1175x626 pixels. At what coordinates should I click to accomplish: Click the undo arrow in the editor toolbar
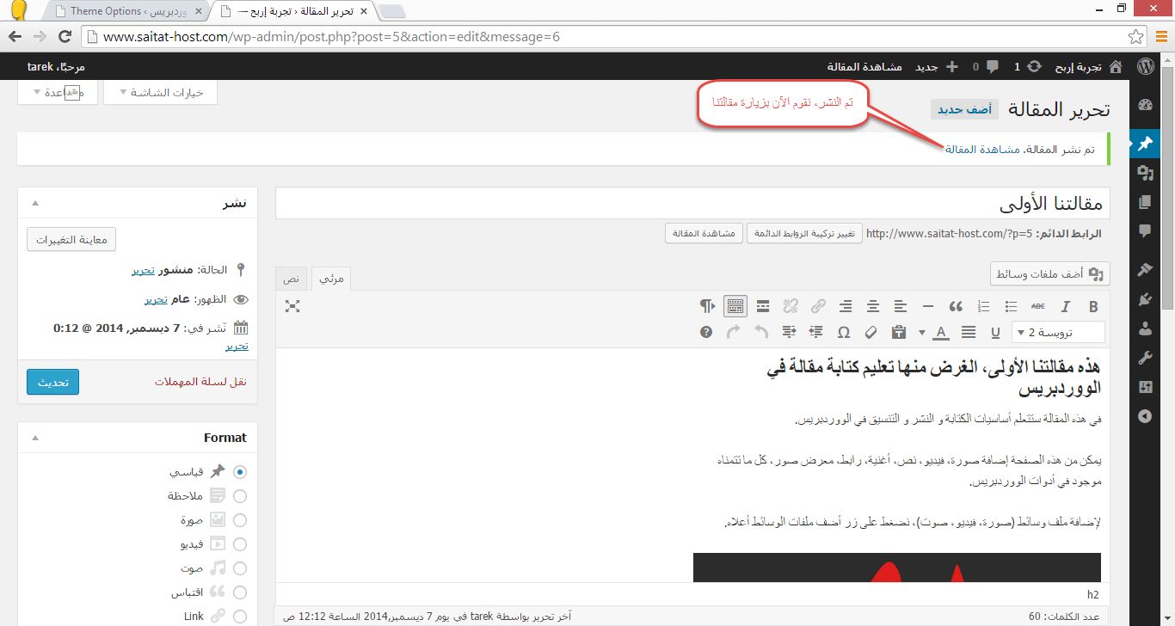point(761,332)
